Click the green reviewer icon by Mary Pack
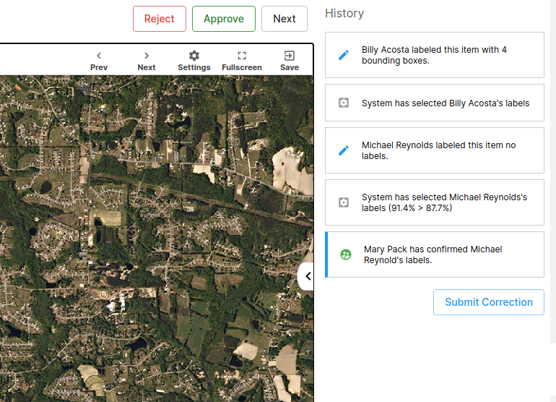 346,255
